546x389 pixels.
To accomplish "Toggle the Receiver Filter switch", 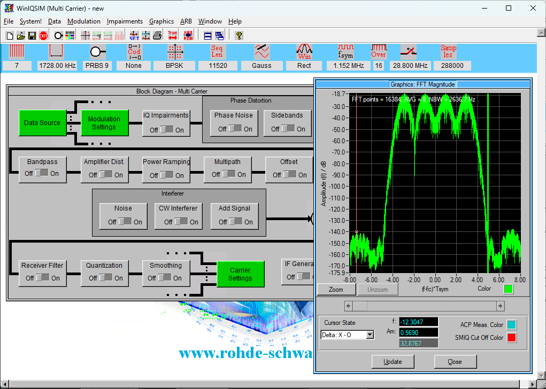I will coord(43,277).
